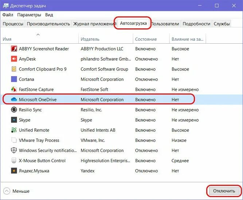Click the ABBYY Screenshot Reader icon

pyautogui.click(x=14, y=49)
